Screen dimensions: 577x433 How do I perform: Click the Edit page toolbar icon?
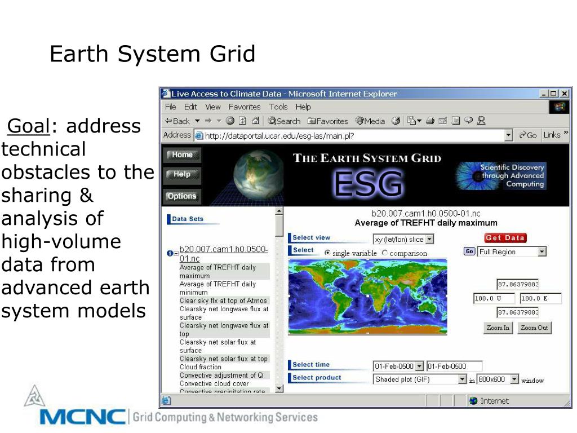pyautogui.click(x=443, y=121)
